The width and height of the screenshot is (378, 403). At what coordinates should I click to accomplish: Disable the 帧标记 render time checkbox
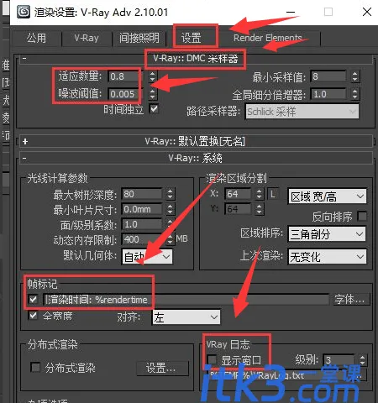click(x=33, y=300)
